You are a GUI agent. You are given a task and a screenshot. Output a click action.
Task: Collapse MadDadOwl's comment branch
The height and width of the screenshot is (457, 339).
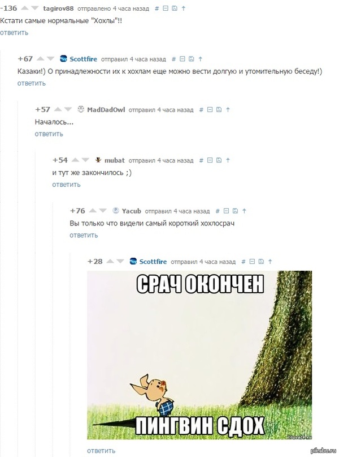tap(210, 110)
